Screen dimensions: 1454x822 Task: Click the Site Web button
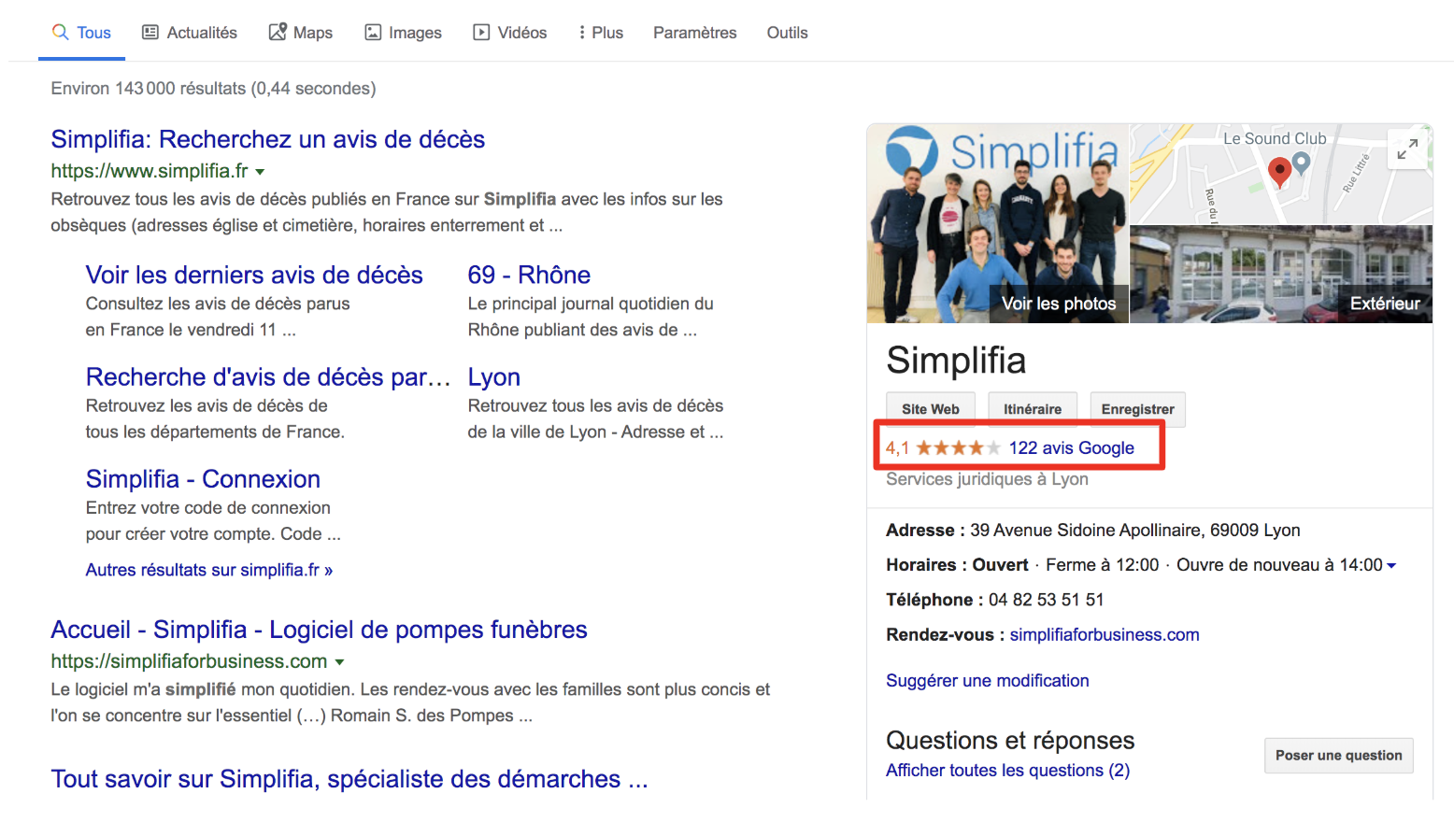(x=931, y=409)
